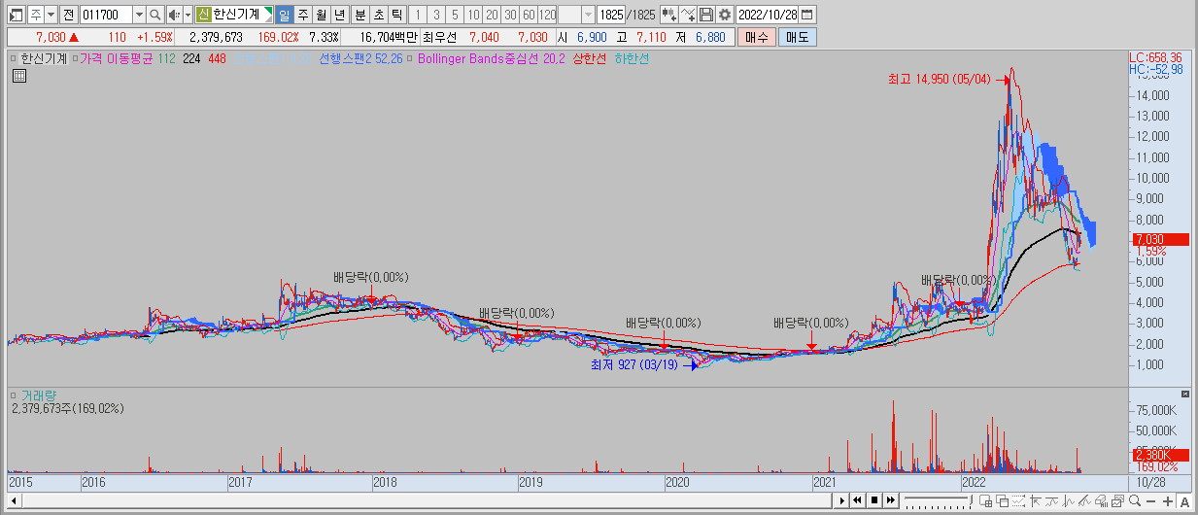Save the chart with the floppy disk icon
This screenshot has height=515, width=1198.
point(706,15)
